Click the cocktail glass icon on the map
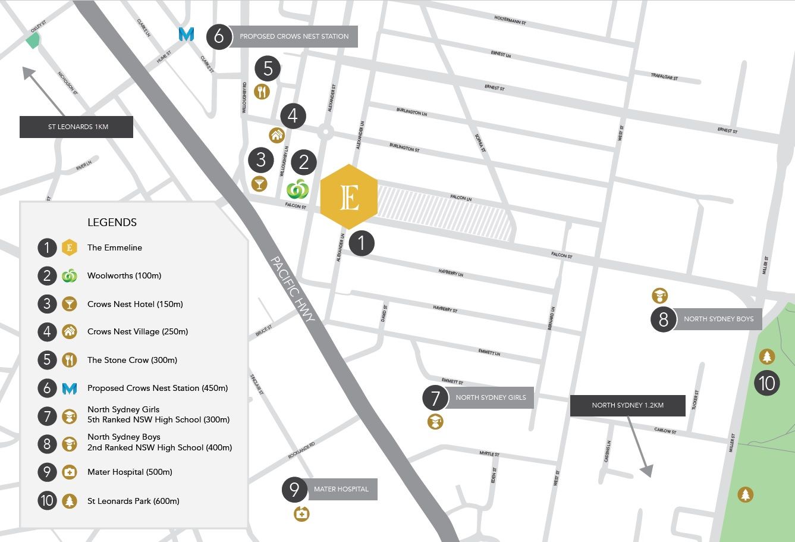The width and height of the screenshot is (795, 542). (x=259, y=184)
